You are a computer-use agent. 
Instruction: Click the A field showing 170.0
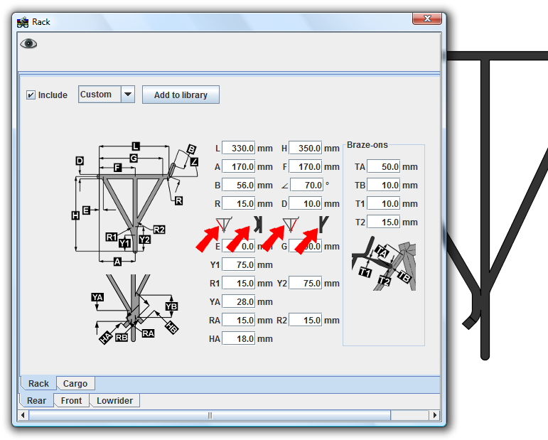(x=239, y=167)
